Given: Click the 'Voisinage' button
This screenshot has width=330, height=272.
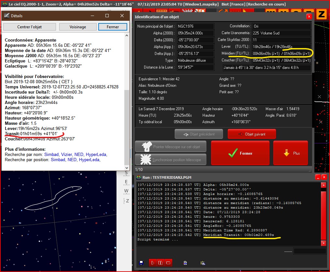Looking at the screenshot, I should point(78,27).
